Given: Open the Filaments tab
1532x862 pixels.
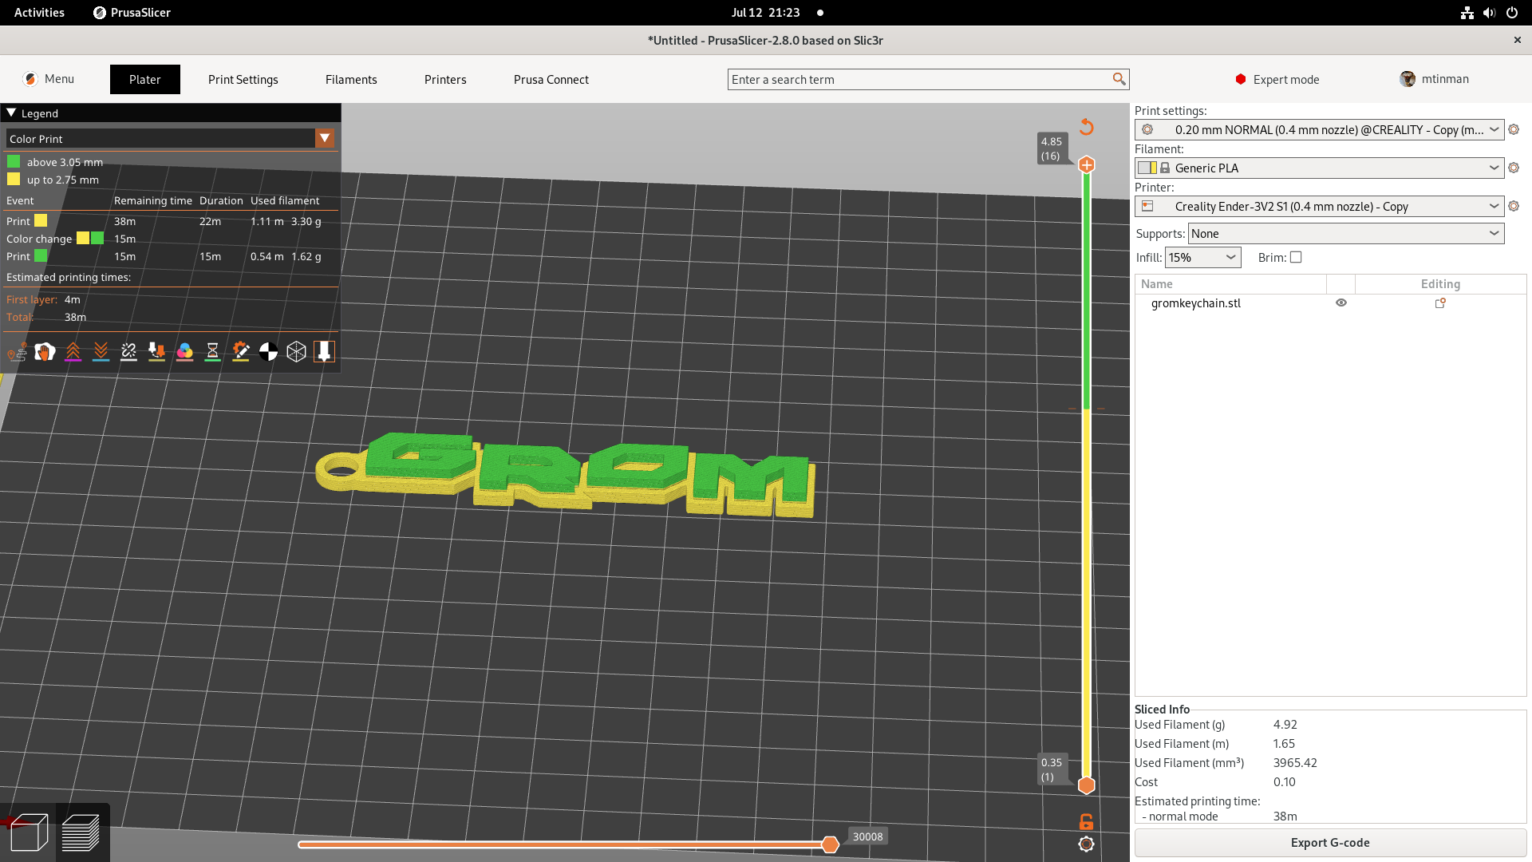Looking at the screenshot, I should [x=351, y=80].
